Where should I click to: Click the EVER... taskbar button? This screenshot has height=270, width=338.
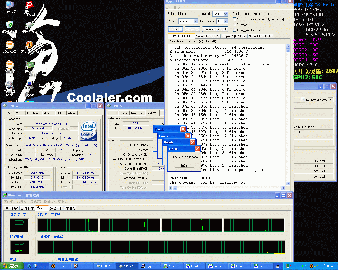[x=59, y=266]
